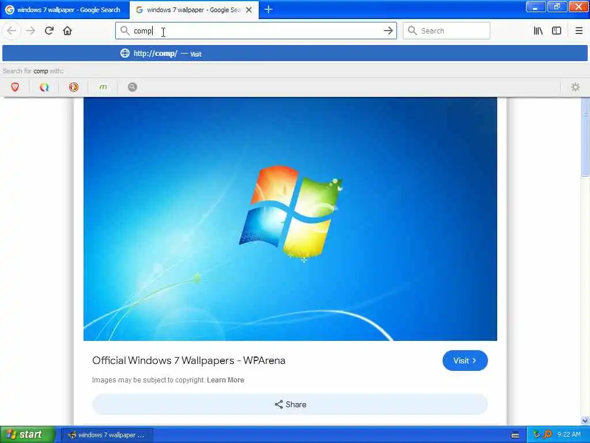Open search settings gear icon
590x443 pixels.
576,87
